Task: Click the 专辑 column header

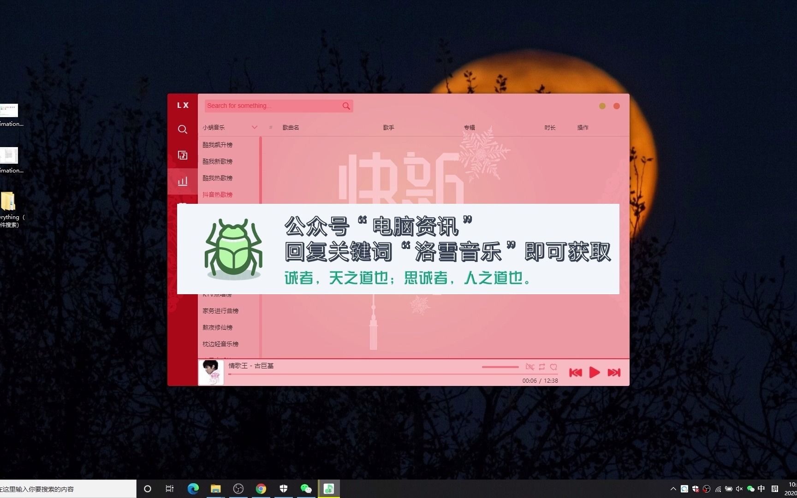Action: point(470,128)
